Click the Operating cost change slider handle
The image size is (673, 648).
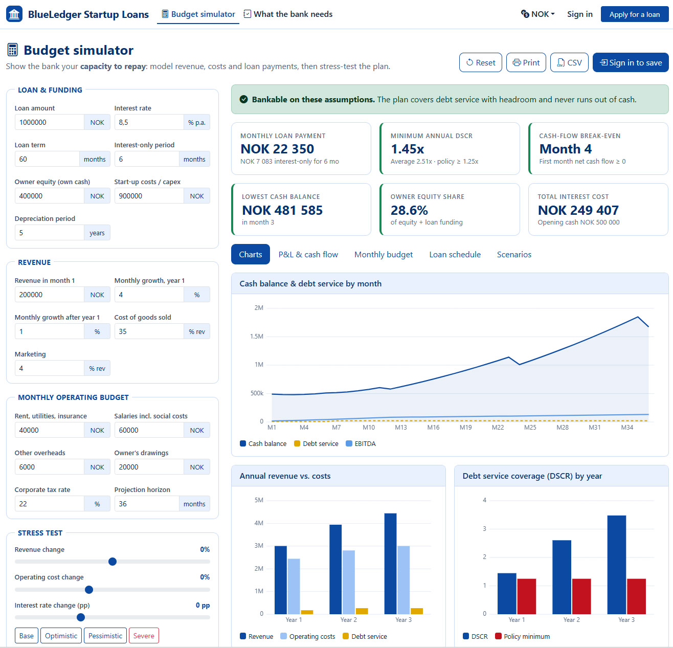pos(89,590)
